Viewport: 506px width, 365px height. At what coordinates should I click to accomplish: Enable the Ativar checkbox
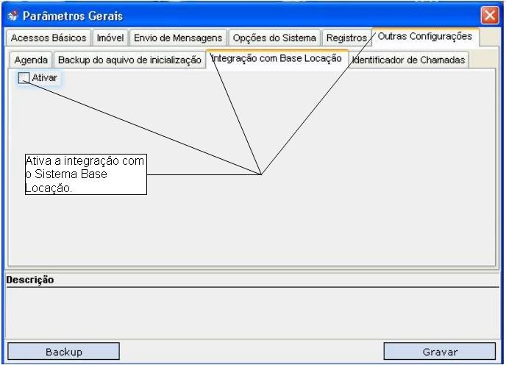pyautogui.click(x=24, y=78)
